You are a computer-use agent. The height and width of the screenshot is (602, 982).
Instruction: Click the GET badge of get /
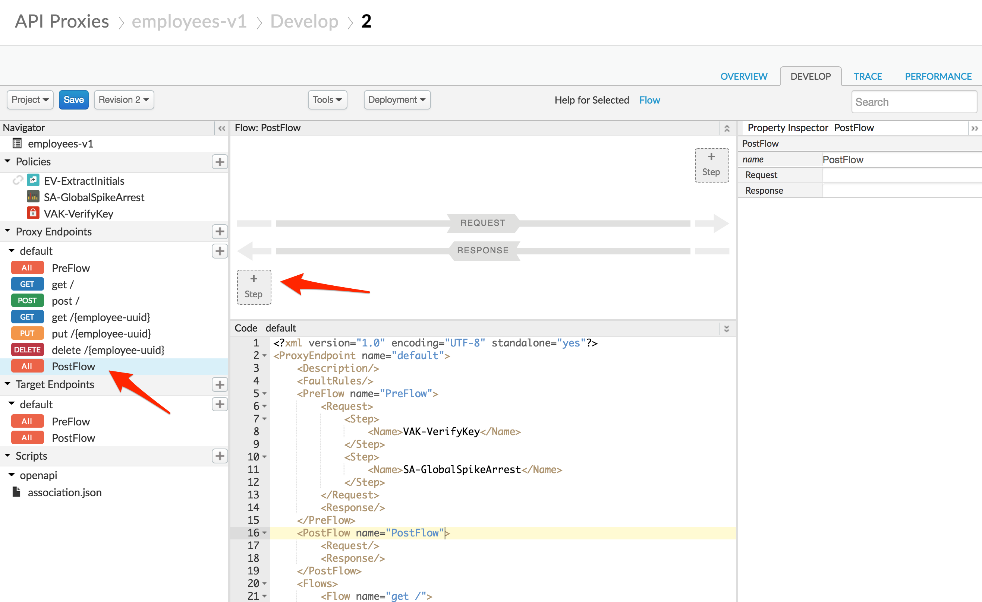pyautogui.click(x=27, y=284)
